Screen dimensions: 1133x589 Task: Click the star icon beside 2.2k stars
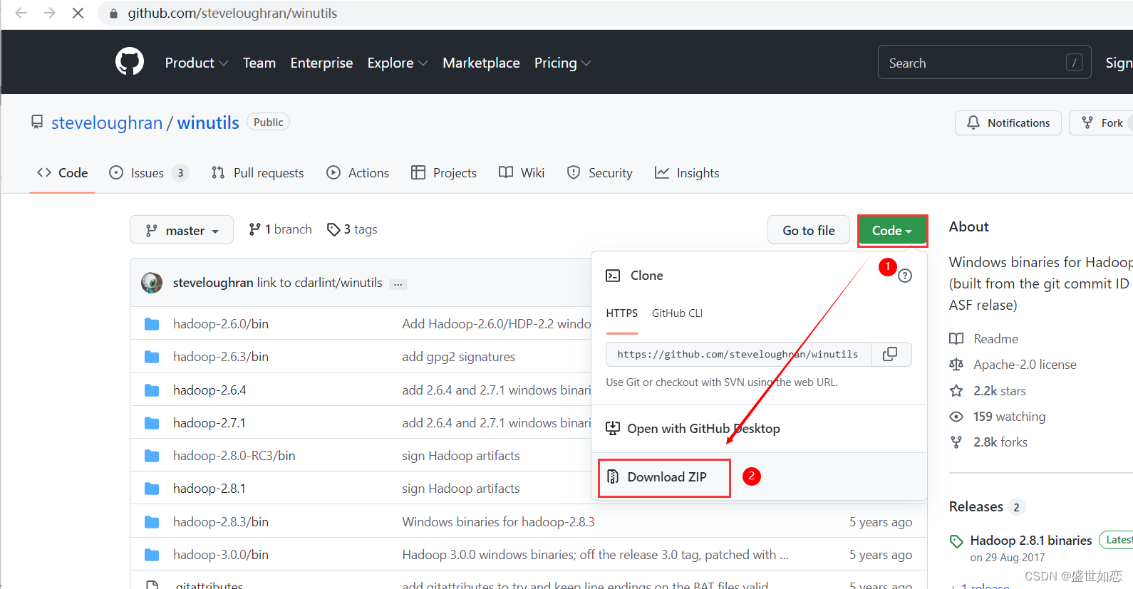point(956,390)
